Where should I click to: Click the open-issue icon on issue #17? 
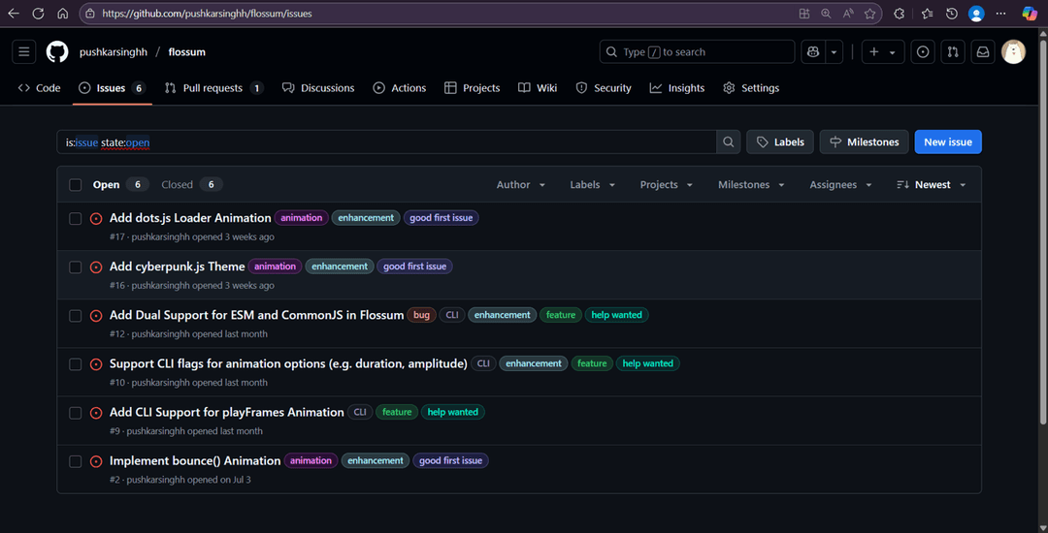[95, 218]
